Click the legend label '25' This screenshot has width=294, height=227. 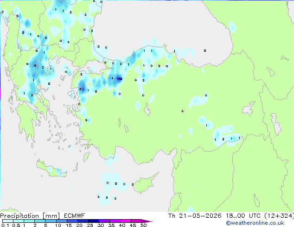point(90,225)
